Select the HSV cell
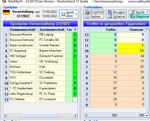 [x=22, y=78]
